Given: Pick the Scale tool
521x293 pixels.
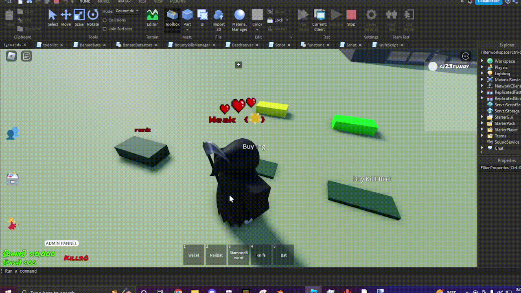Looking at the screenshot, I should [x=79, y=18].
